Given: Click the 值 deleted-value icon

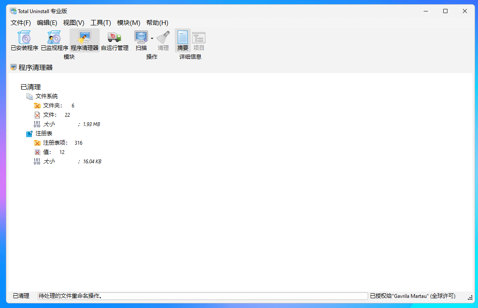Looking at the screenshot, I should pyautogui.click(x=37, y=152).
